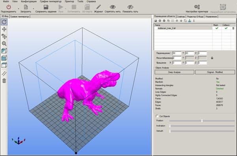Click the Сохранить задание floppy icon
The image size is (237, 156).
(x=46, y=7)
